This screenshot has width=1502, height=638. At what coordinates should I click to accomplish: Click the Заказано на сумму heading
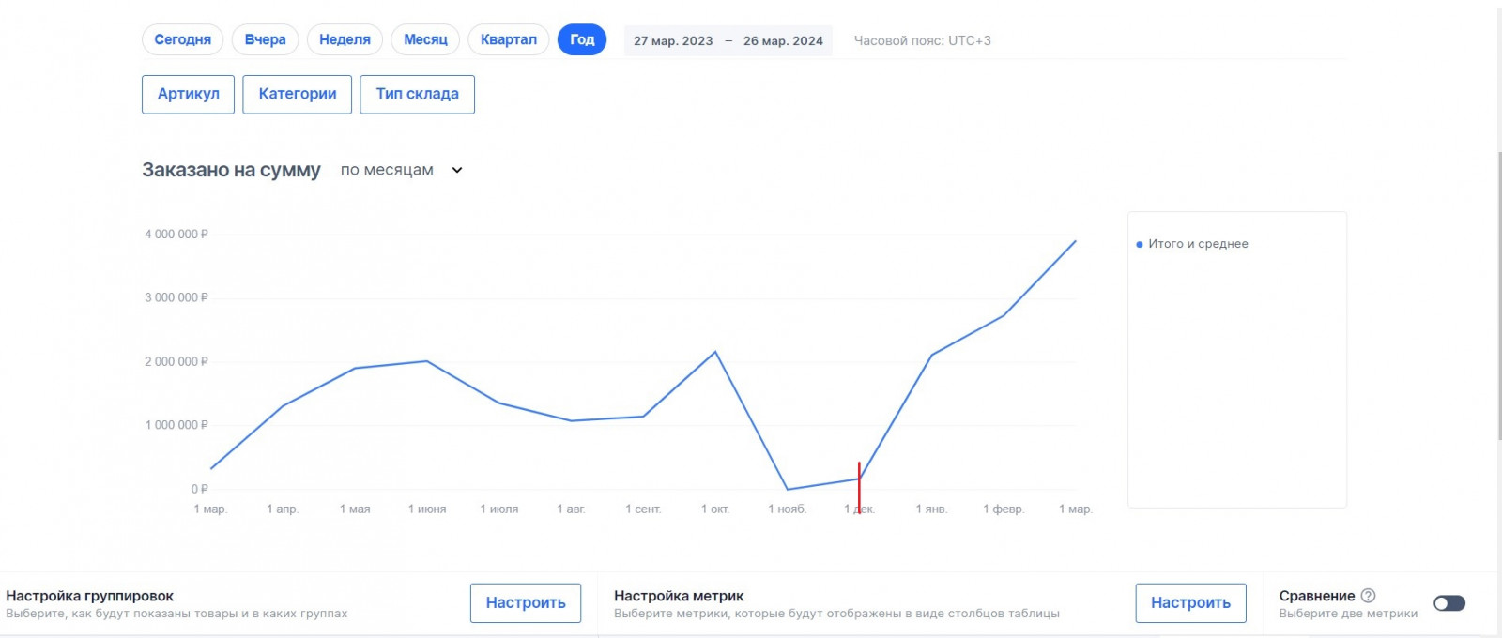[x=231, y=170]
